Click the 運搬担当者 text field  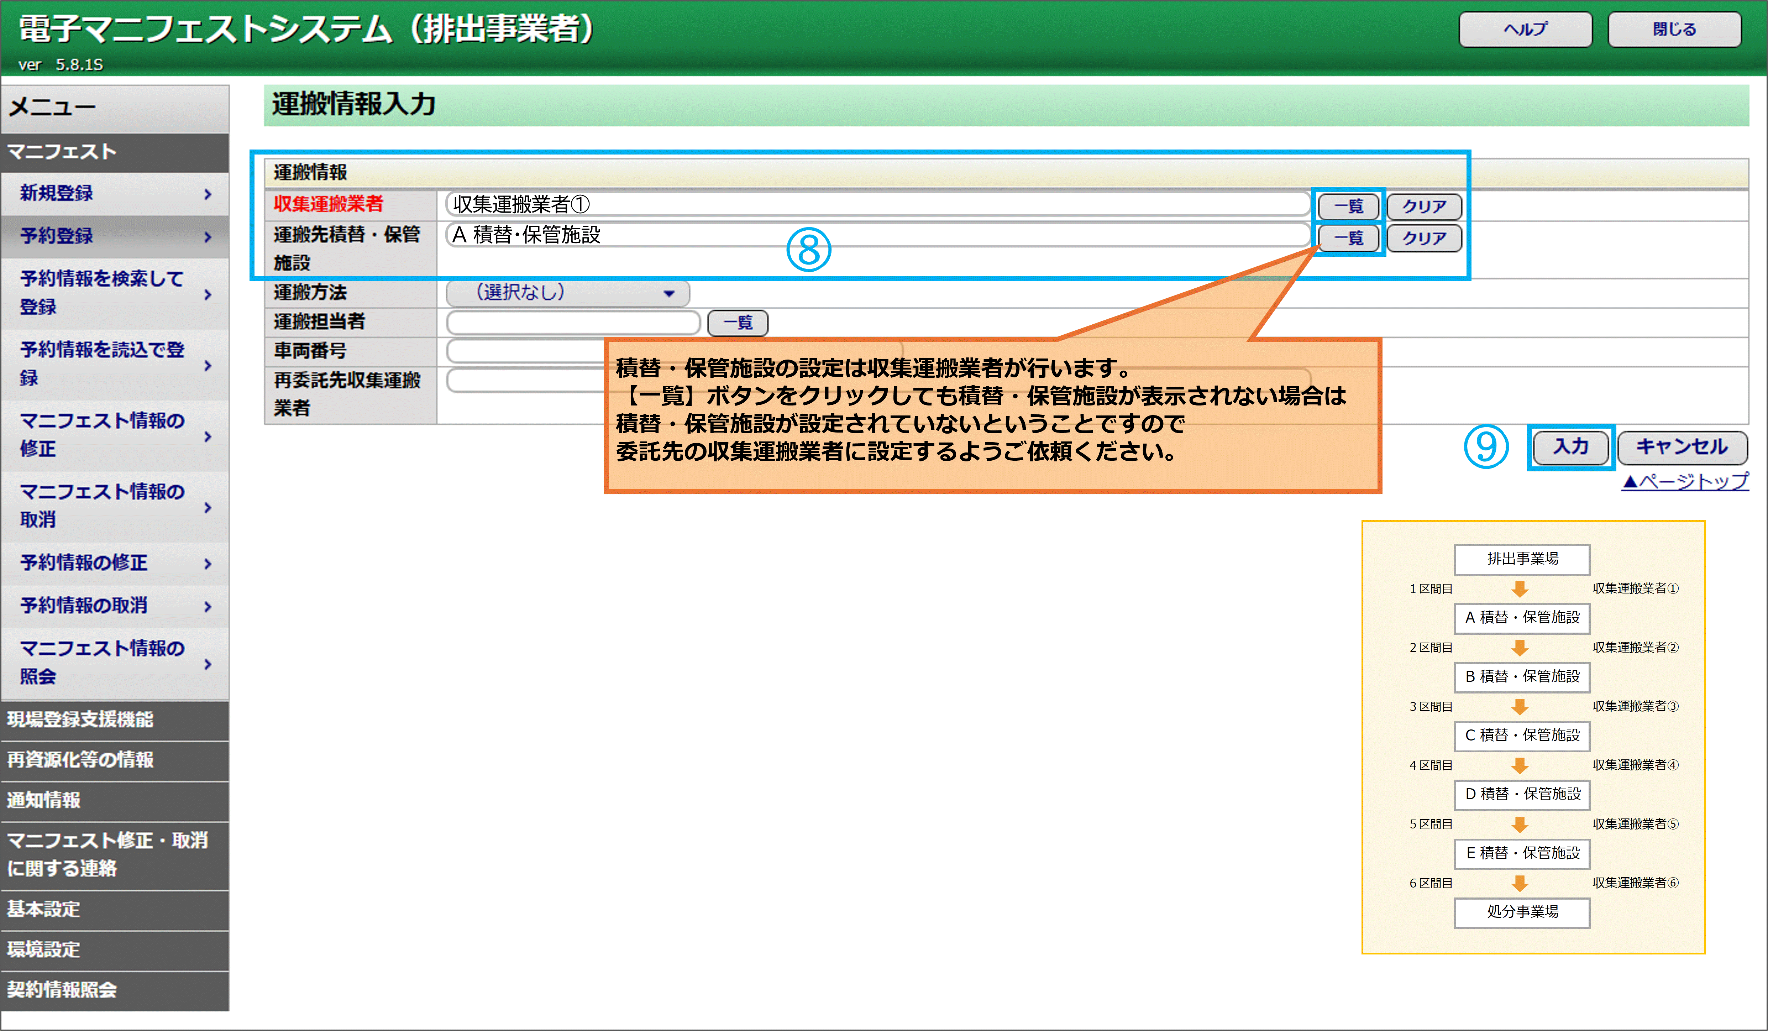click(x=572, y=323)
